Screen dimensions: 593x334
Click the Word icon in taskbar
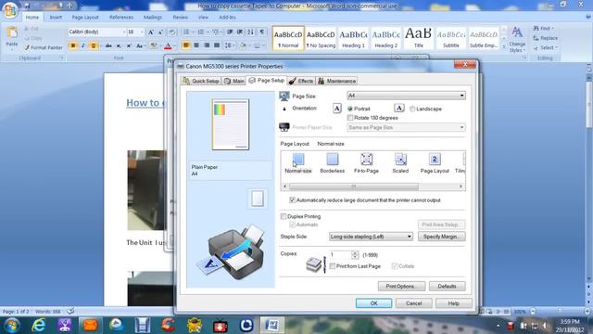[x=271, y=325]
